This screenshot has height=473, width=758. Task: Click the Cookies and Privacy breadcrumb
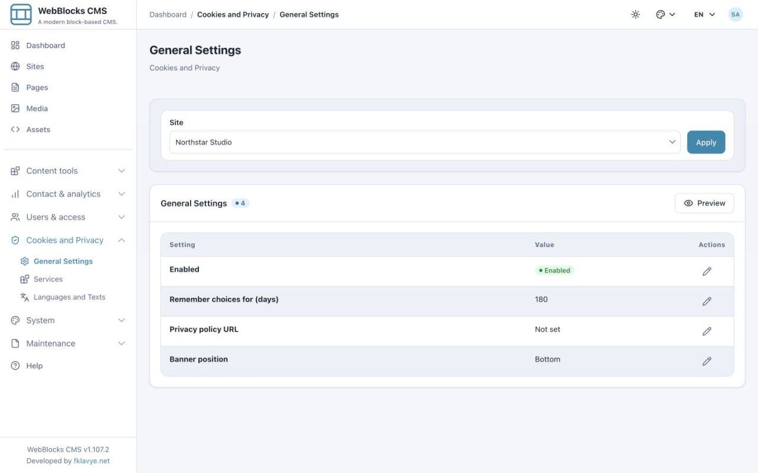pyautogui.click(x=233, y=15)
